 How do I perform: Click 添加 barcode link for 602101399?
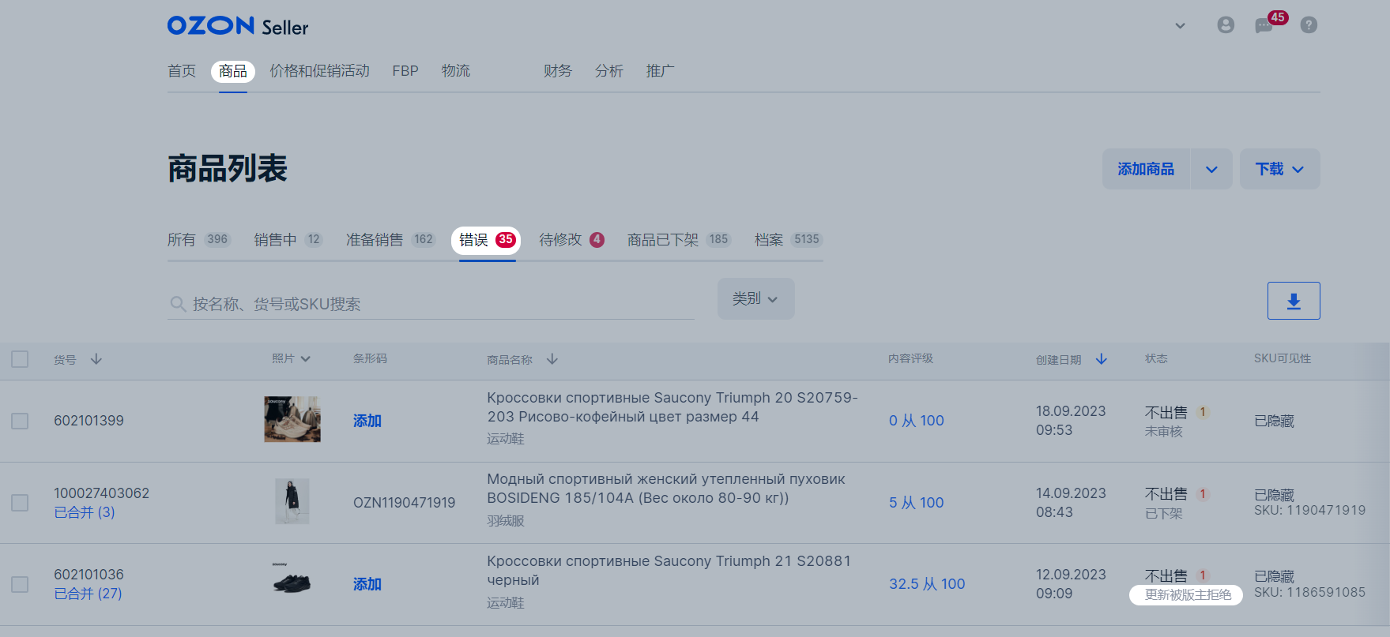click(367, 421)
